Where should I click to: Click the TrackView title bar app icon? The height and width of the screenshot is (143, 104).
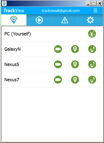click(4, 4)
